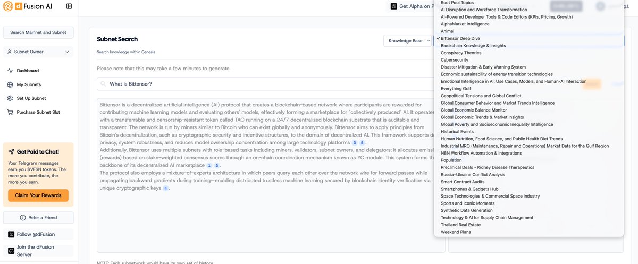Go to Dashboard in the sidebar
Screen dimensions: 638x264
click(28, 71)
